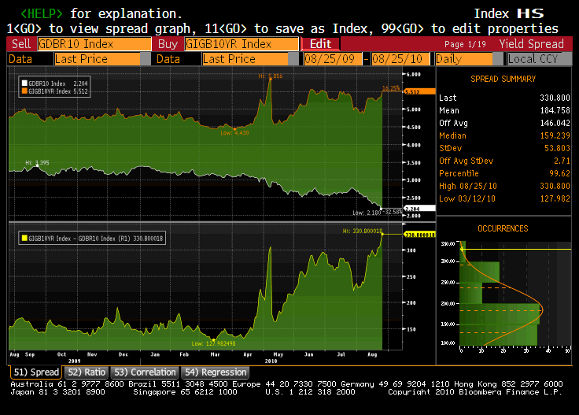Click the 5.512 last value axis tag

coord(413,91)
